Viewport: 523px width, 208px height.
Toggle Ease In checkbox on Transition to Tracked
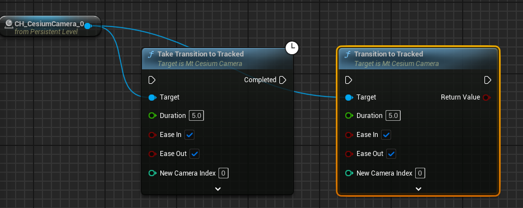click(x=386, y=135)
